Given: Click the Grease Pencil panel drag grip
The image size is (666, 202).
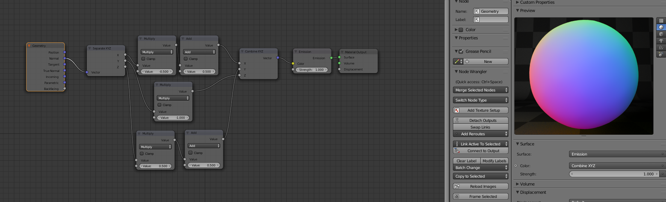Looking at the screenshot, I should [506, 51].
